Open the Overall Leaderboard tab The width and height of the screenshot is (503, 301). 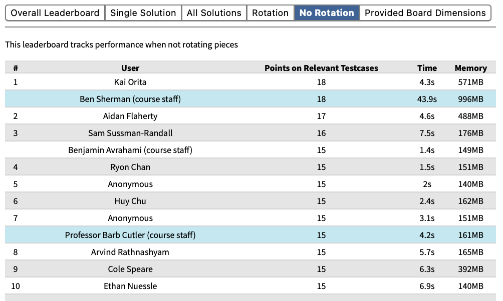[55, 13]
